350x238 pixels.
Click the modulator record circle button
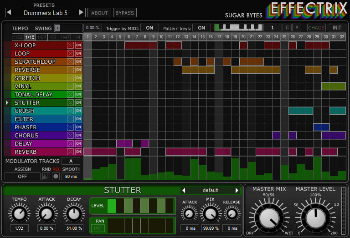[56, 177]
